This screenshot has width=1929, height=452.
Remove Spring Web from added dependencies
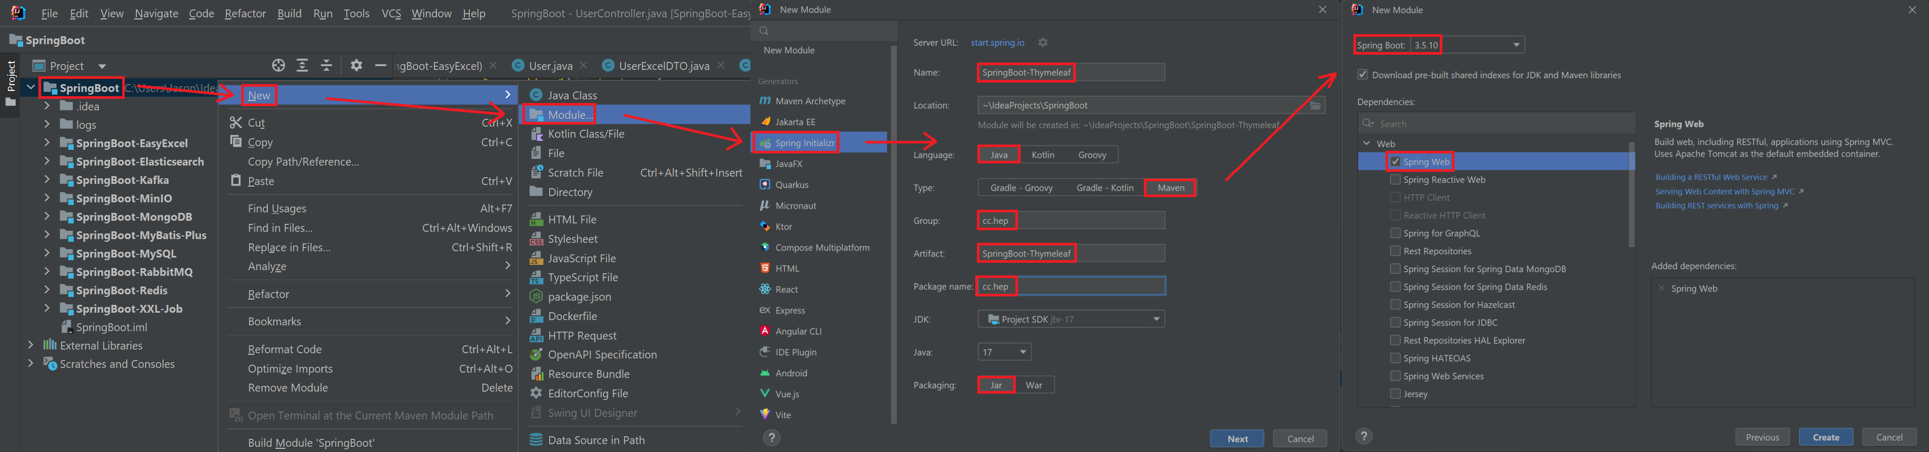(1661, 289)
